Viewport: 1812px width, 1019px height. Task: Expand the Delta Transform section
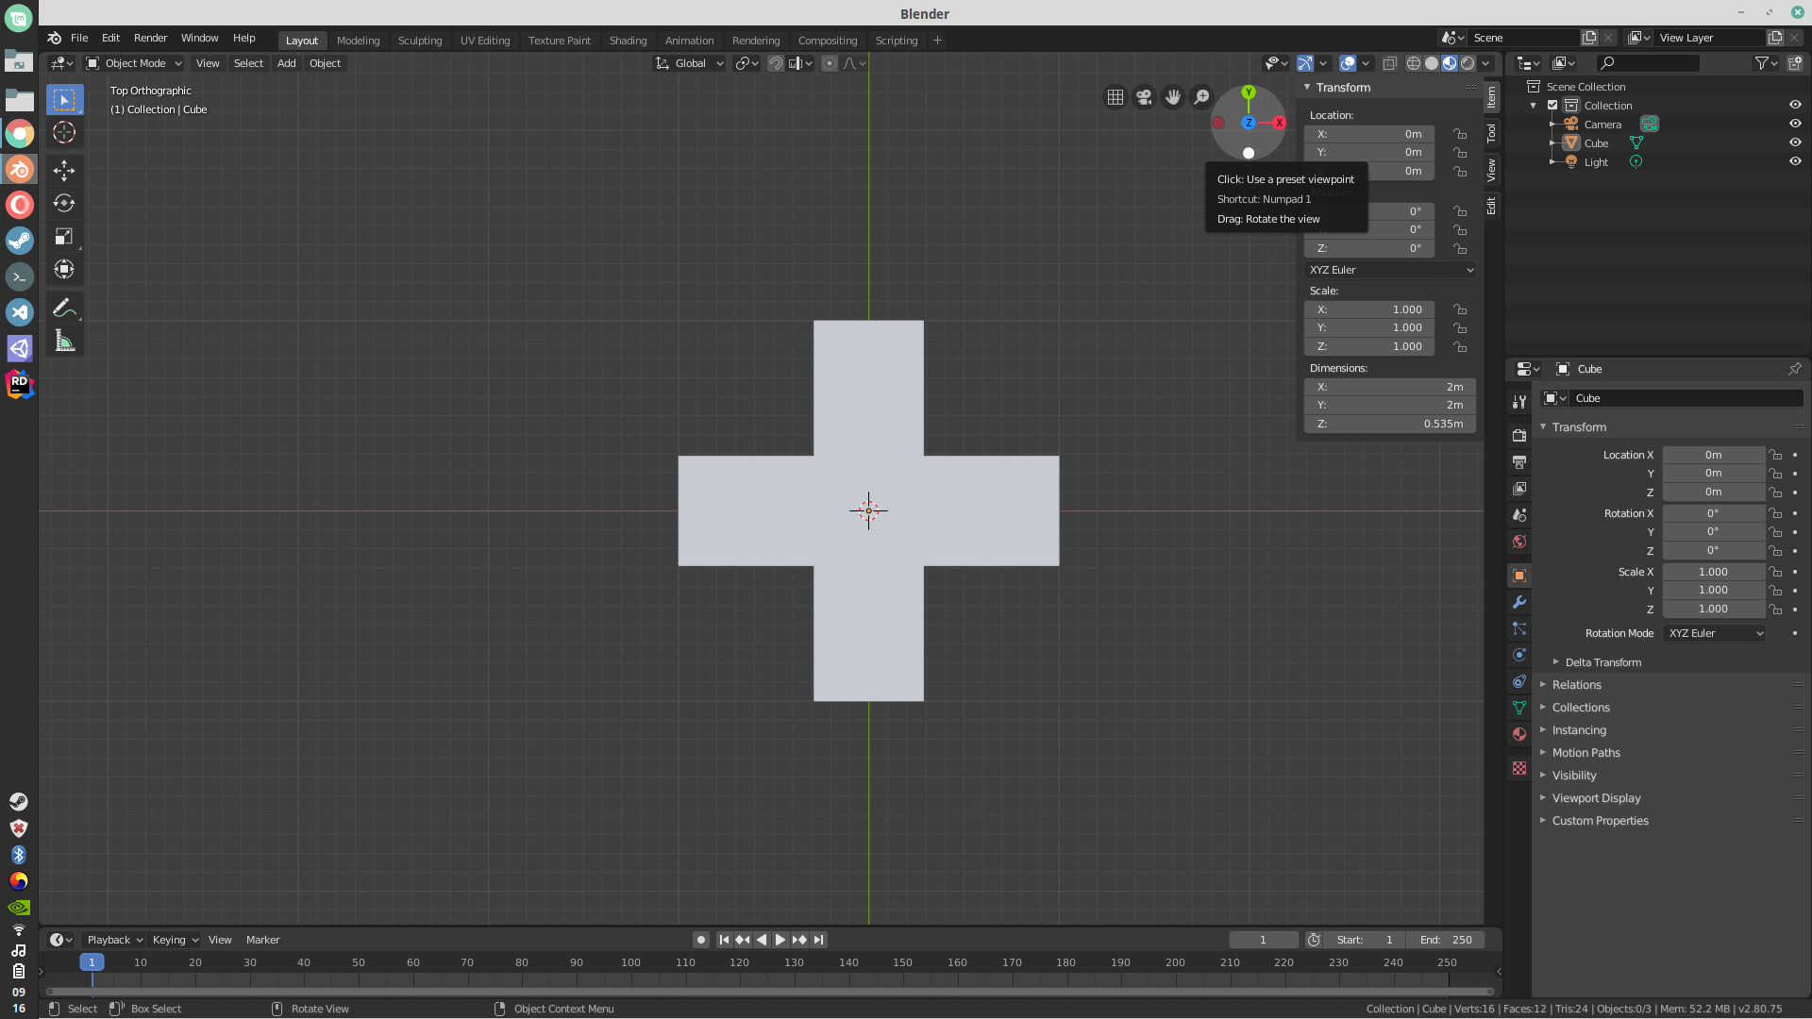(1602, 662)
